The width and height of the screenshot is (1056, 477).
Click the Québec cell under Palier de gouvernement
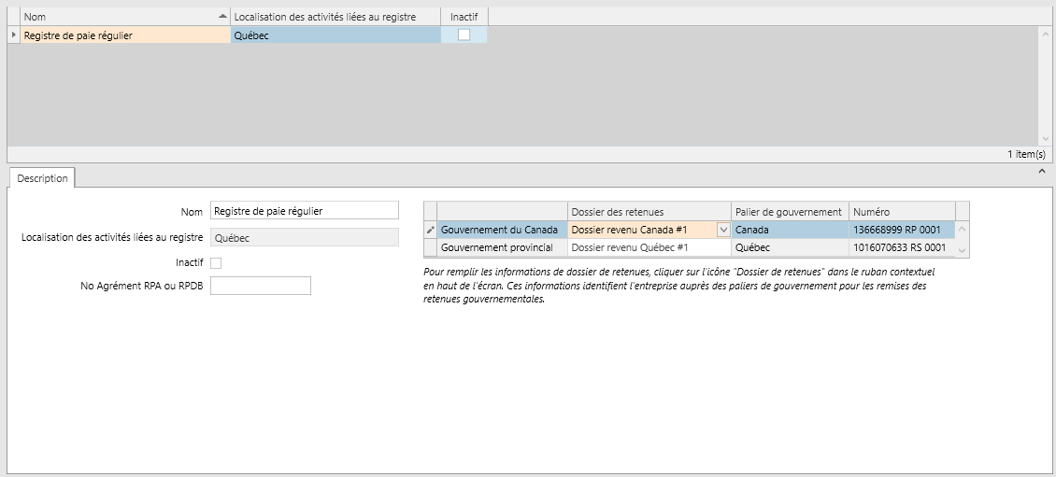click(790, 247)
